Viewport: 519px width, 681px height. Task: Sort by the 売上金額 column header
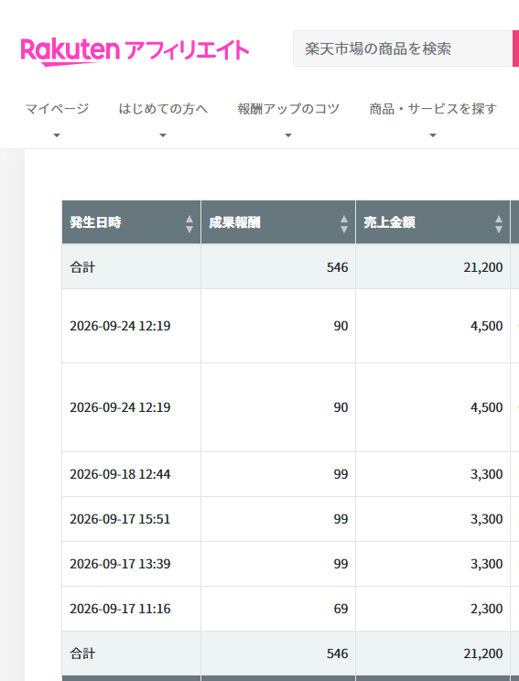(433, 222)
